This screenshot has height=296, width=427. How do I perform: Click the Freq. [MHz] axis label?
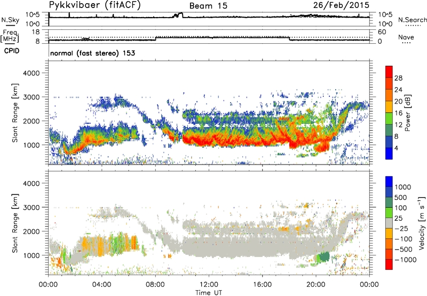10,36
